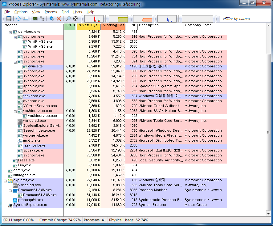Screen dimensions: 273x226
Task: Select the procexp64.exe process icon
Action: 15,200
